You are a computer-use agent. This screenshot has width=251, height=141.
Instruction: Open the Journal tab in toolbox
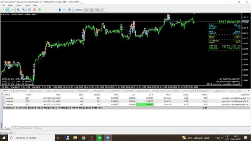(38, 128)
